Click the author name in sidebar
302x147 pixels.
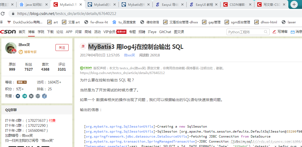[x=24, y=45]
